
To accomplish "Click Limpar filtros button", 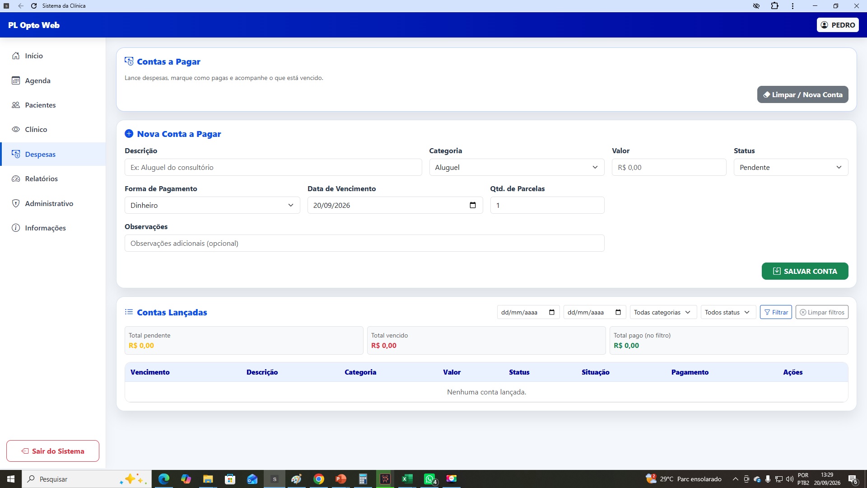I will [822, 312].
